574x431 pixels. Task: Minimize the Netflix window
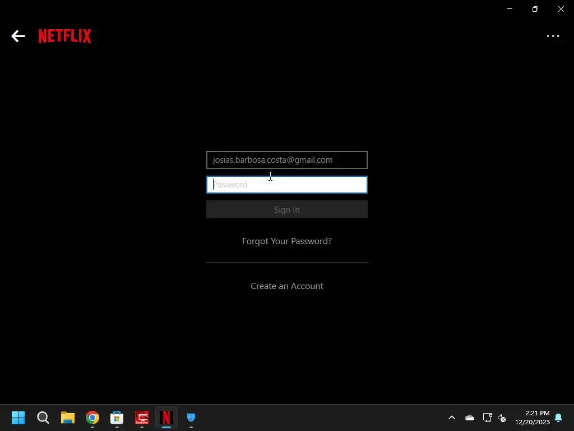coord(510,9)
